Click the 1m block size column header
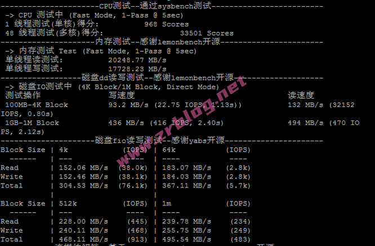 (x=167, y=204)
